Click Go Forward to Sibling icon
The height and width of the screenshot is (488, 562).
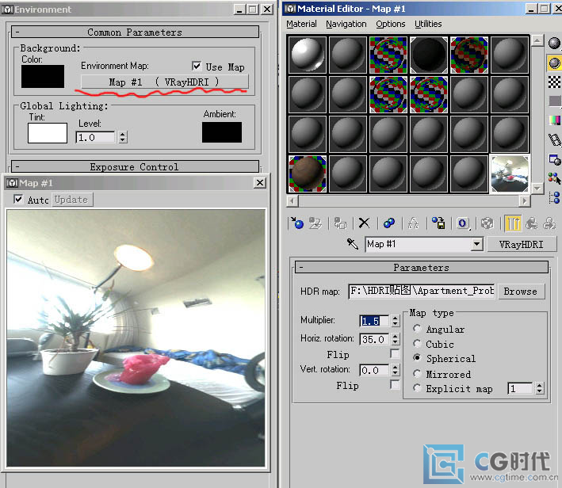549,223
